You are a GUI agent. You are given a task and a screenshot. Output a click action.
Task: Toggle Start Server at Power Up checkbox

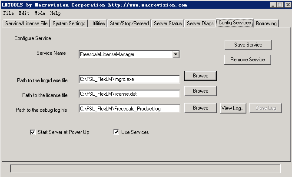[33, 133]
